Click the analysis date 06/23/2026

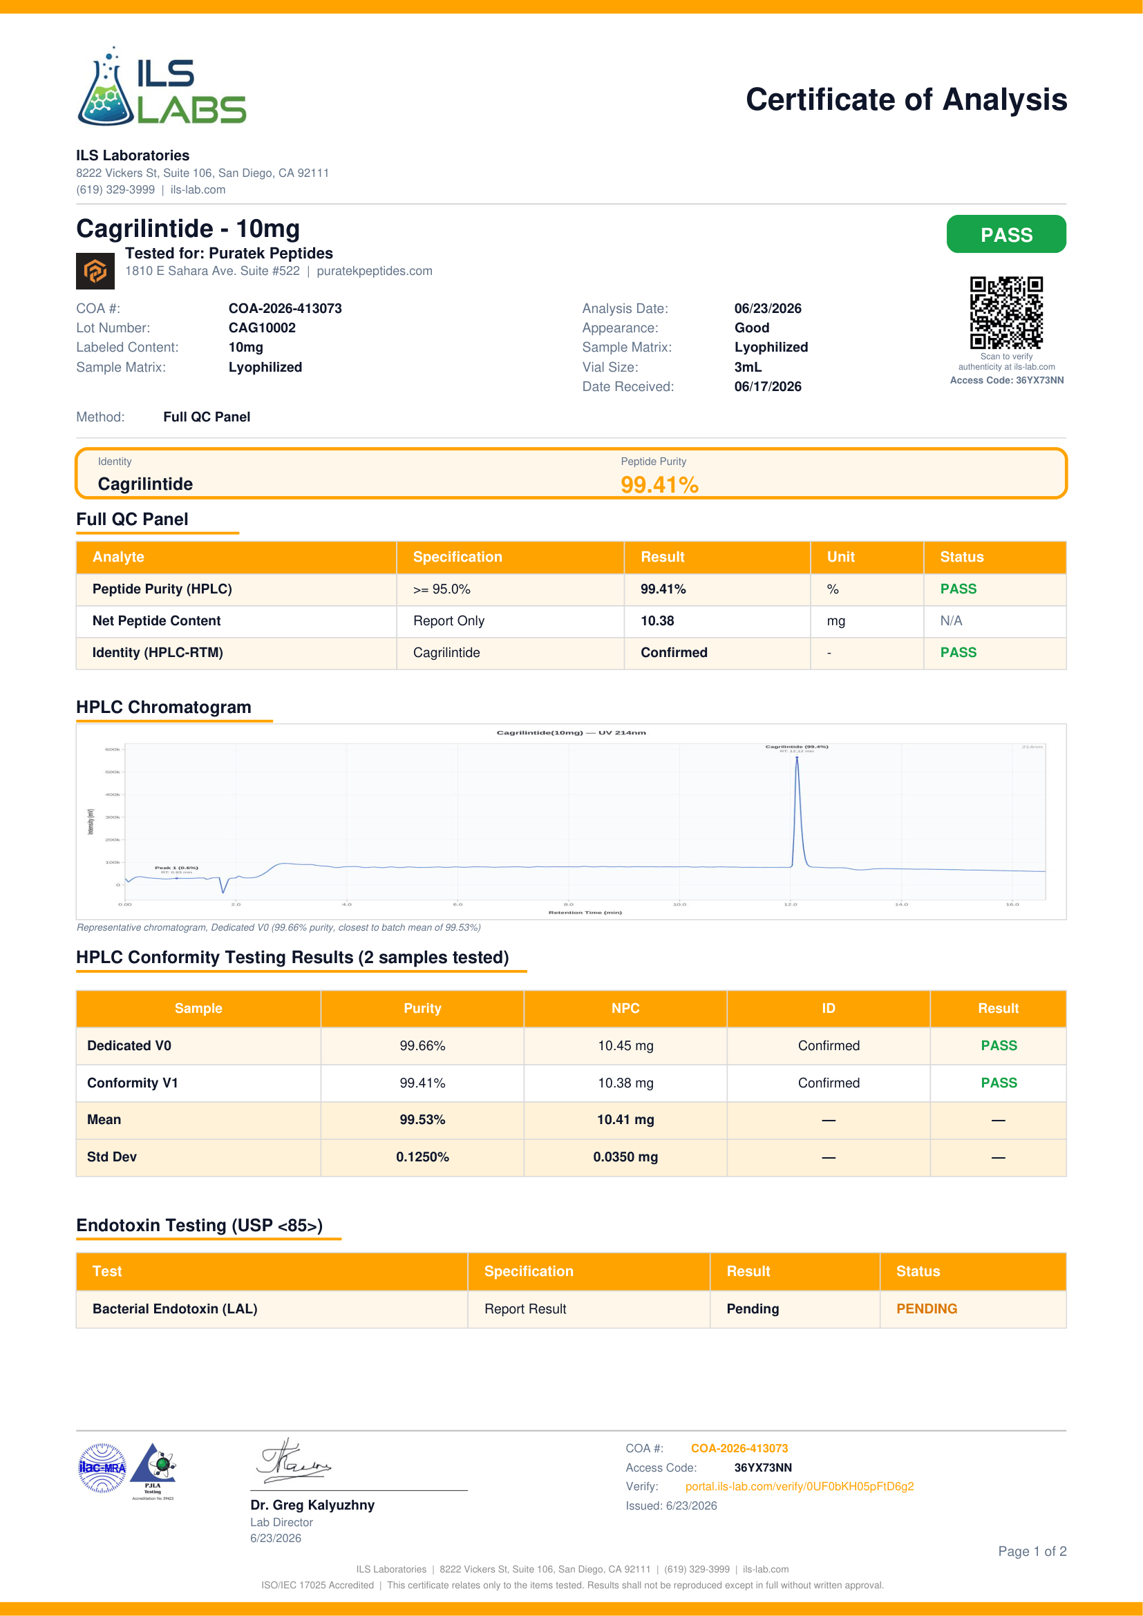tap(768, 308)
